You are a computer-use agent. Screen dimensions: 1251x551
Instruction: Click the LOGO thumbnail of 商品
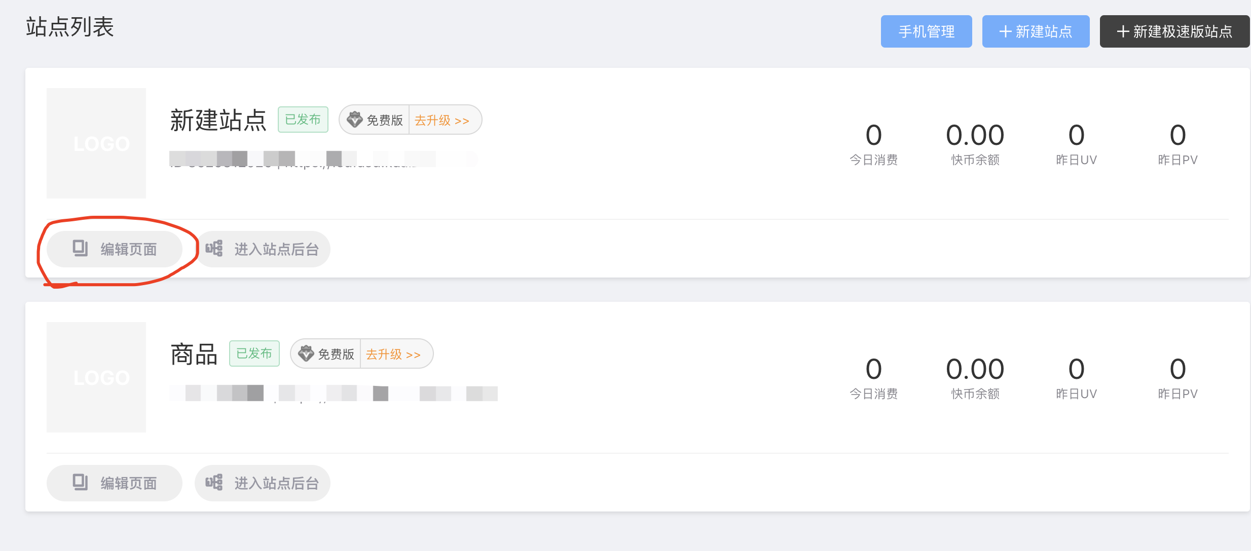pos(96,377)
